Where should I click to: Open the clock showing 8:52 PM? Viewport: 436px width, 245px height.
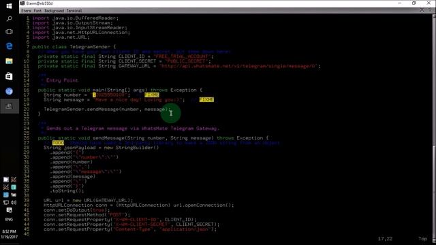point(9,231)
